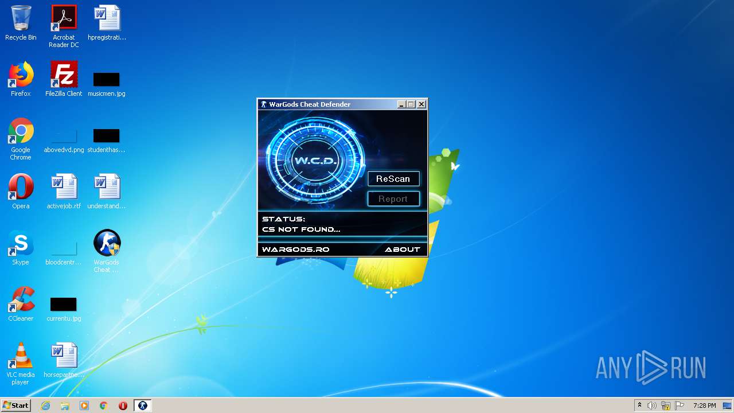Viewport: 734px width, 413px height.
Task: Select the bloodcentr... file icon
Action: tap(64, 253)
